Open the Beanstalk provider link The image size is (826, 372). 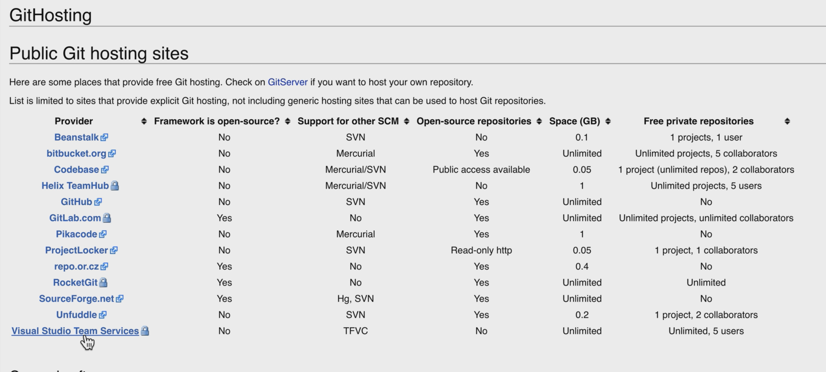[76, 137]
